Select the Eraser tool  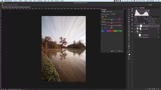(x=129, y=30)
